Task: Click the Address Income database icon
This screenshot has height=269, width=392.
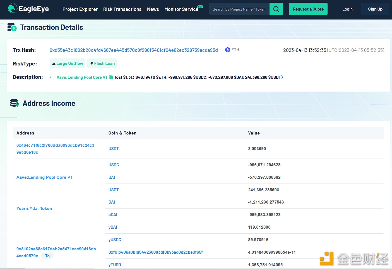Action: pos(14,103)
